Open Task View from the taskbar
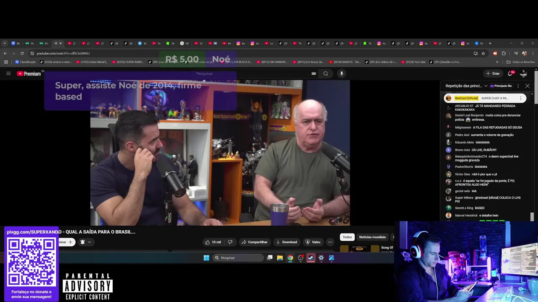This screenshot has height=302, width=538. (270, 258)
